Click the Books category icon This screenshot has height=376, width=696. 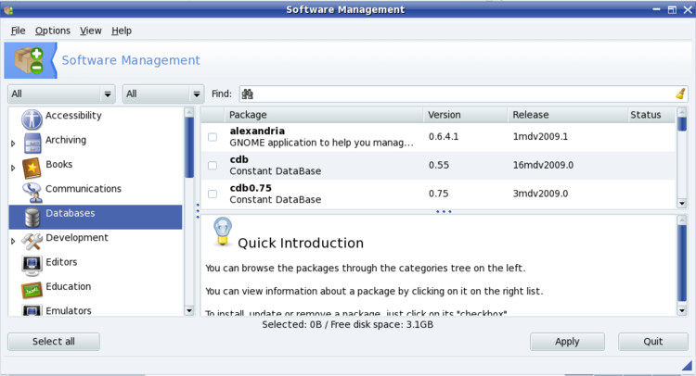[32, 168]
